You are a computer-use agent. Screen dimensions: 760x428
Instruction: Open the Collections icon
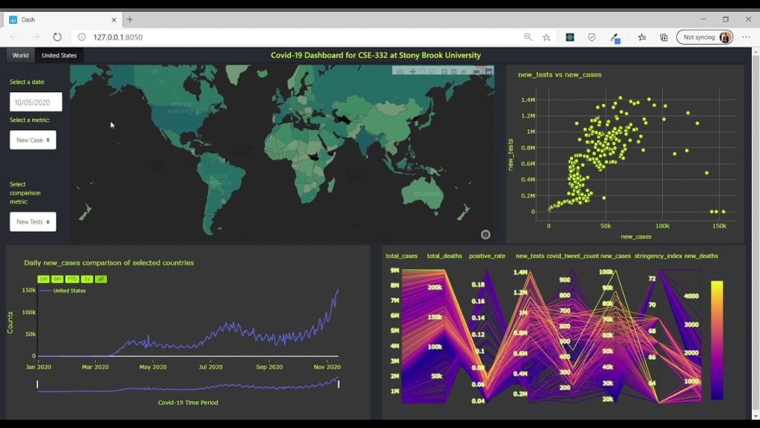664,37
